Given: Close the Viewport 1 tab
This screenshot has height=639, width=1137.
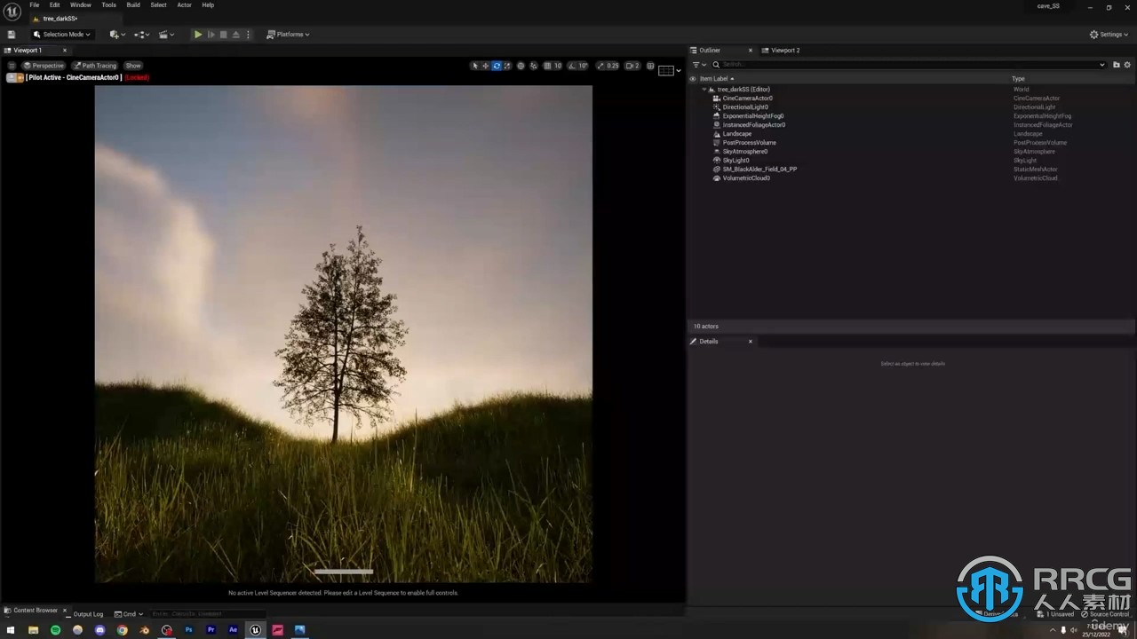Looking at the screenshot, I should click(64, 51).
